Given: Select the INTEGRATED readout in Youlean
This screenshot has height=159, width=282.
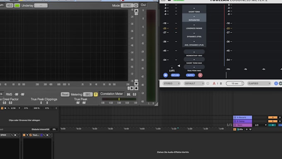Looking at the screenshot, I should 194,18.
